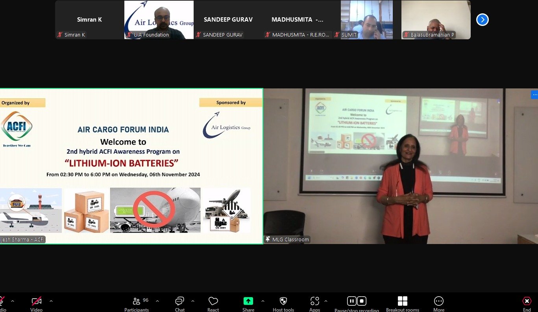Click the Air Logistics Group logo on slide
This screenshot has width=538, height=312.
pos(226,125)
